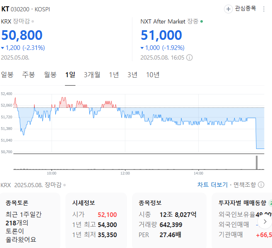Open the 면책조항 link
Image resolution: width=272 pixels, height=248 pixels.
[245, 185]
